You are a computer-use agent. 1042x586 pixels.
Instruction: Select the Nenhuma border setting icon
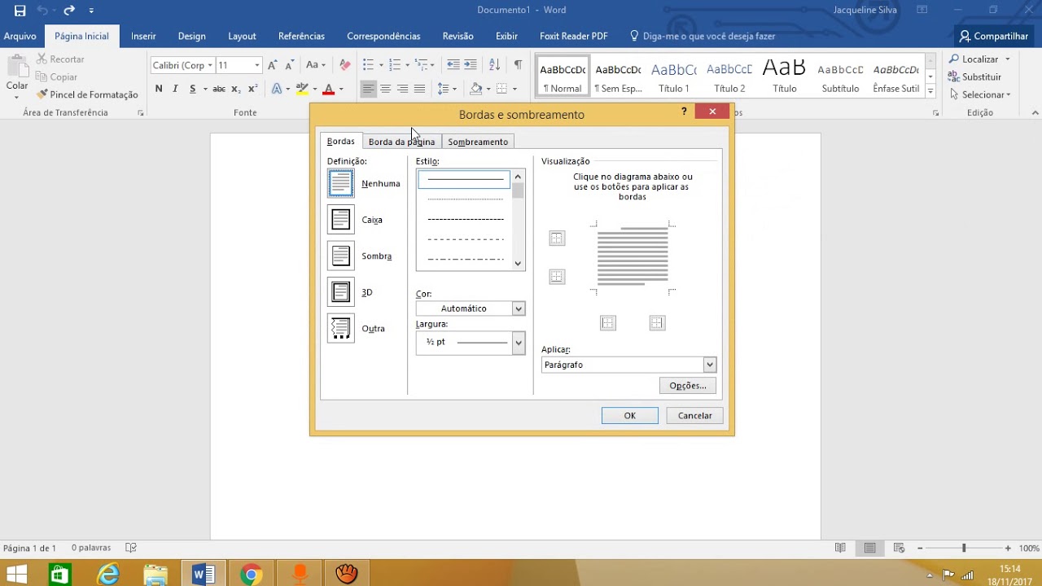click(341, 183)
